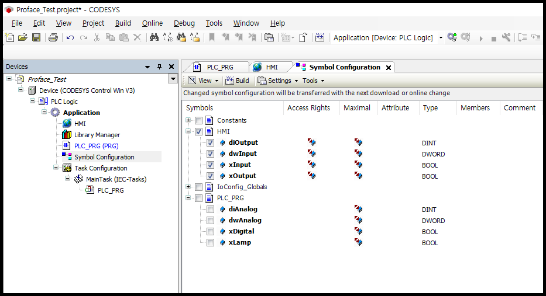Save the project with the floppy disk icon
This screenshot has width=546, height=296.
point(36,37)
